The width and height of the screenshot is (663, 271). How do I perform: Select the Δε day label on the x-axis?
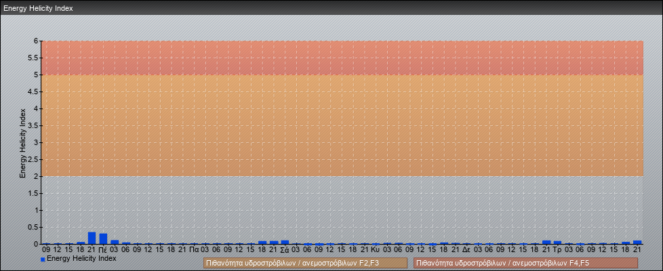(x=466, y=249)
